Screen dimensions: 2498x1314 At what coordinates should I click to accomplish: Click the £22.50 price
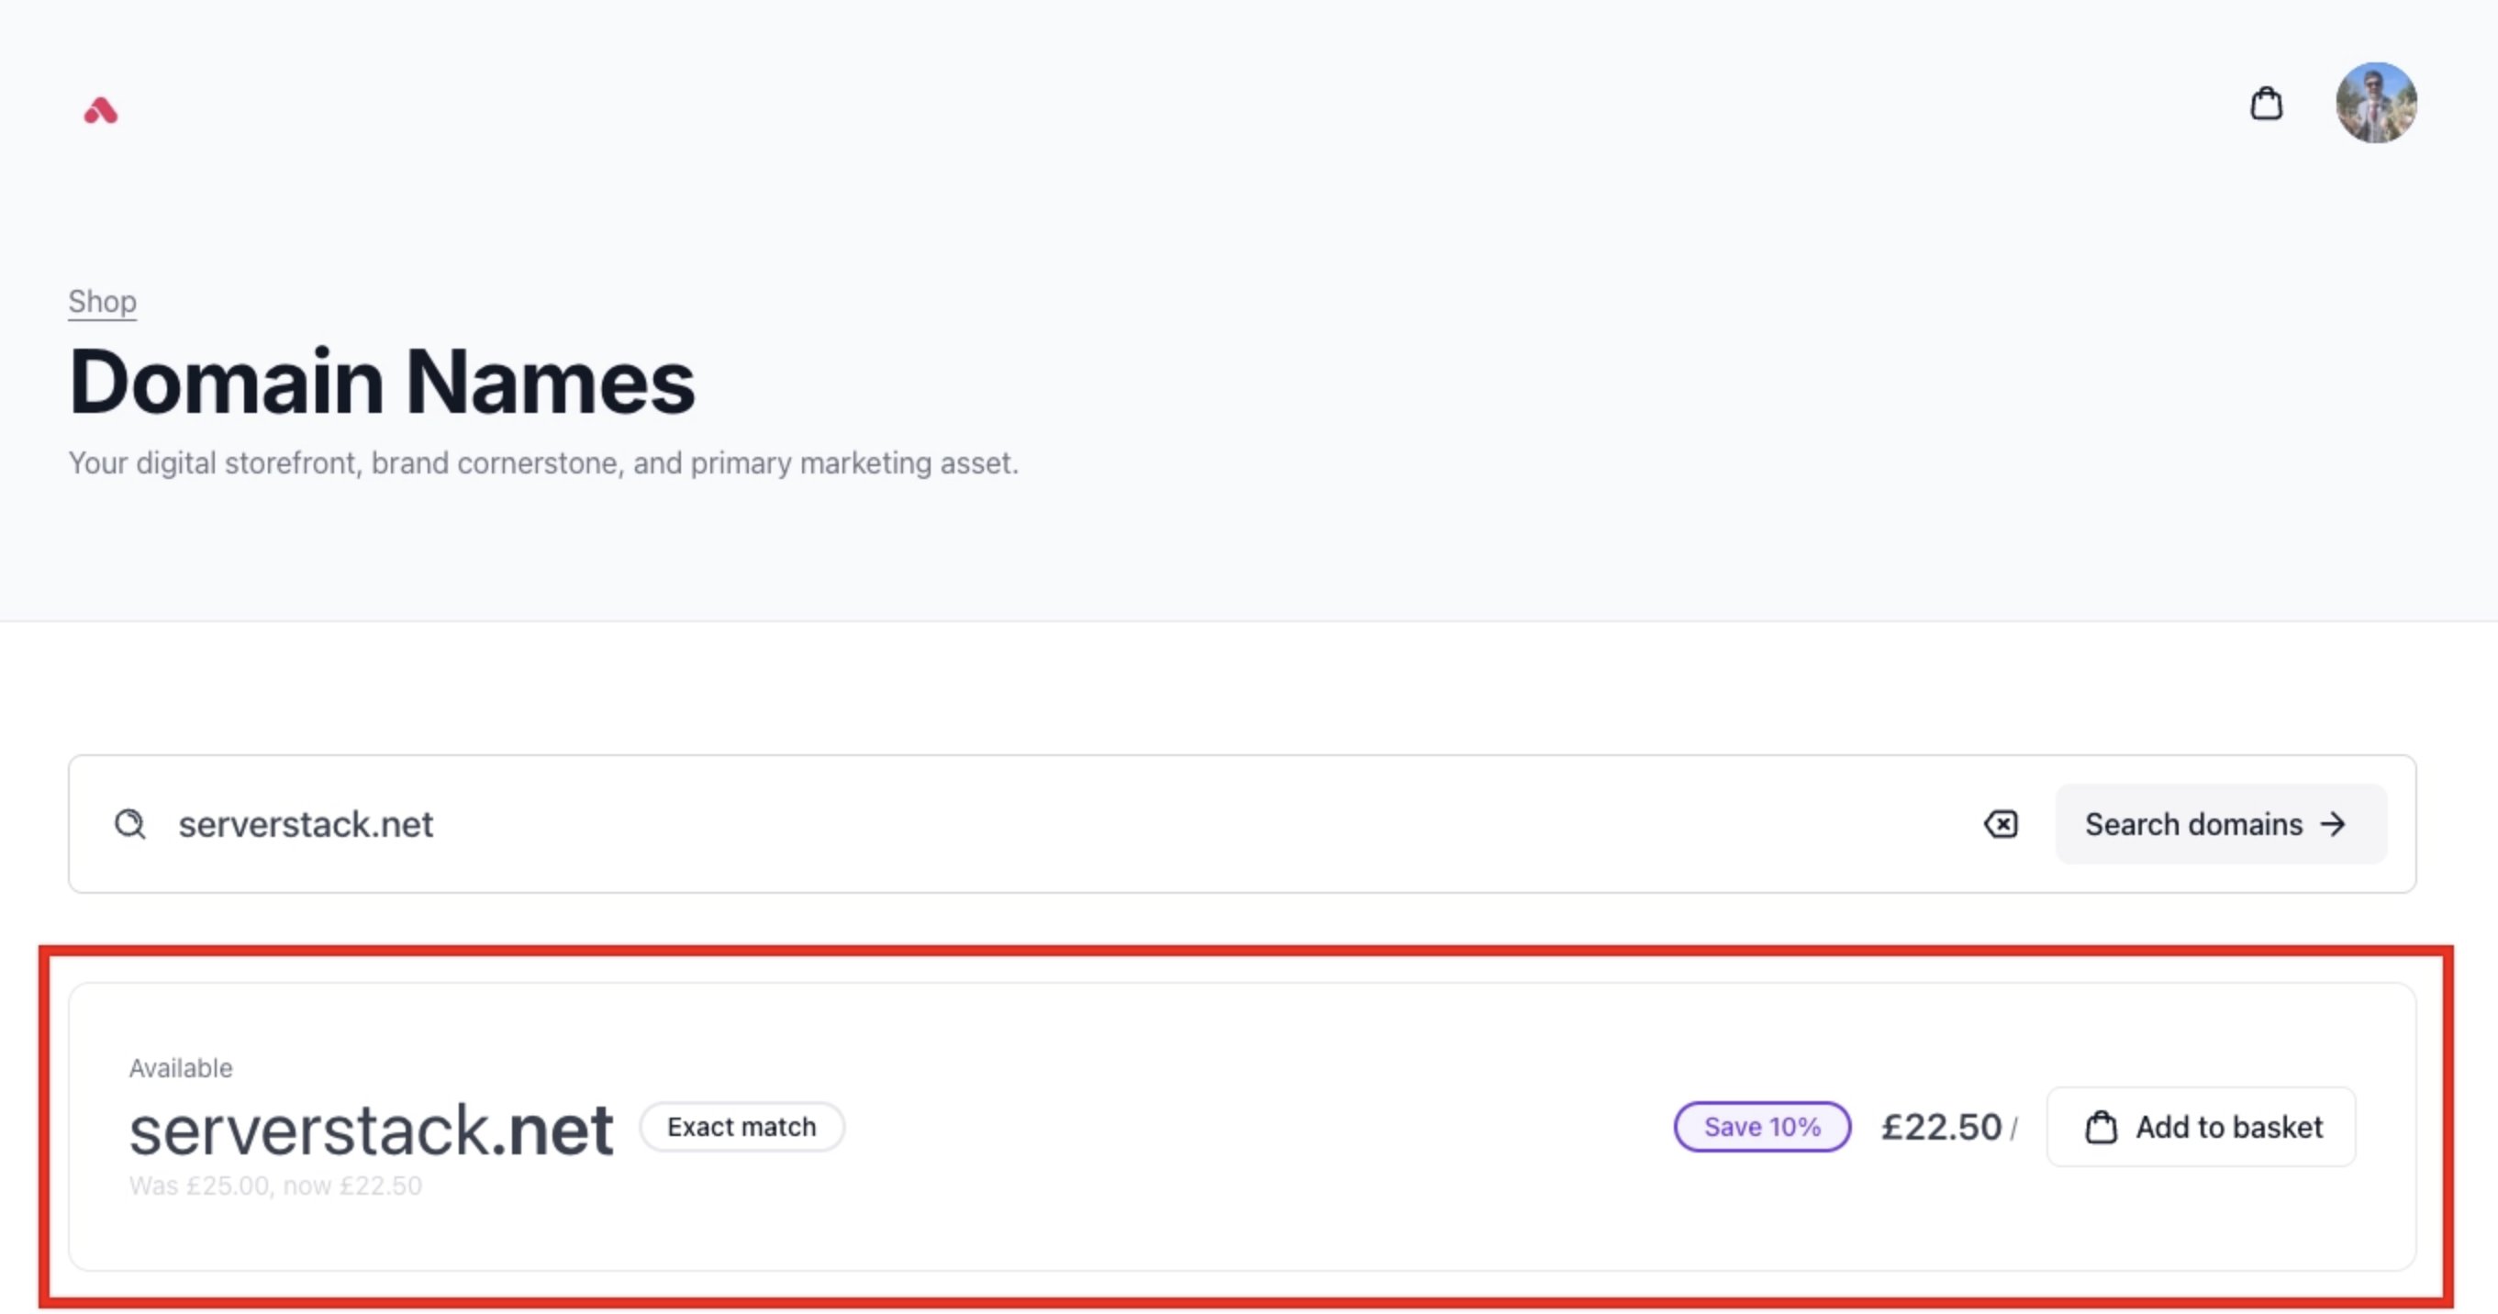(1940, 1127)
